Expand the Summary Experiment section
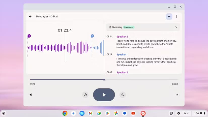208x117 pixels. coord(143,27)
